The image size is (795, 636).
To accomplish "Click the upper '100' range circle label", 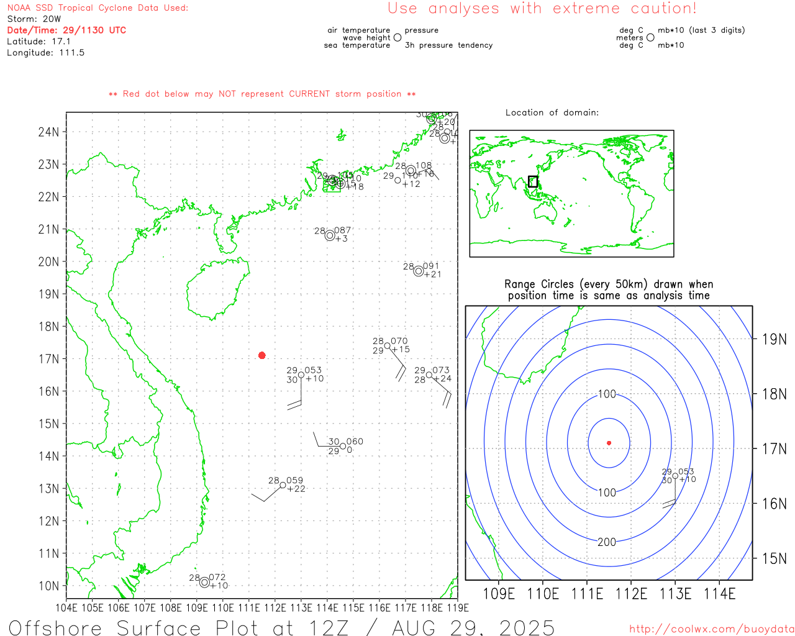I will 607,394.
